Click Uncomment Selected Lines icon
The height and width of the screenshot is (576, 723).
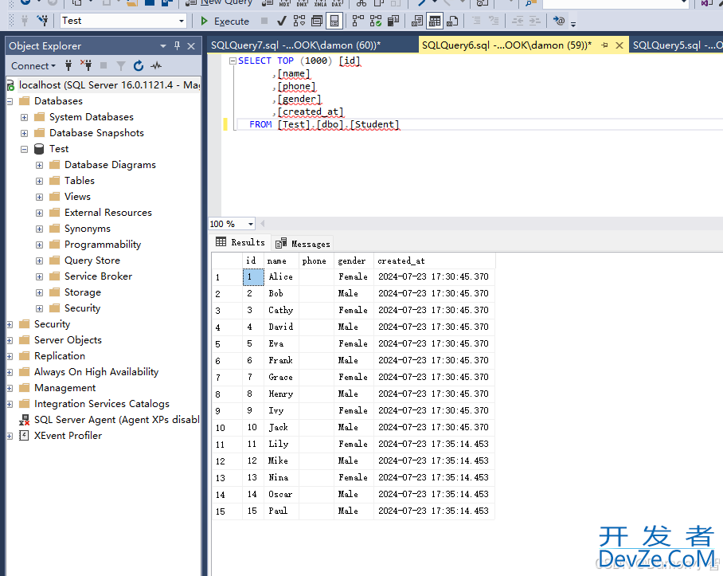pyautogui.click(x=494, y=22)
